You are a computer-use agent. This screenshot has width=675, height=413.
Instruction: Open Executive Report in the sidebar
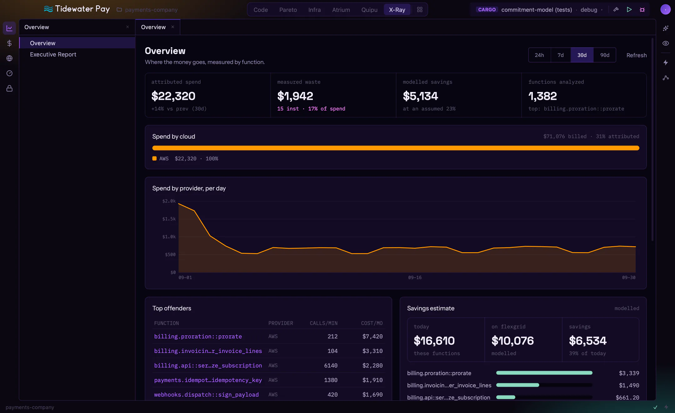coord(77,54)
